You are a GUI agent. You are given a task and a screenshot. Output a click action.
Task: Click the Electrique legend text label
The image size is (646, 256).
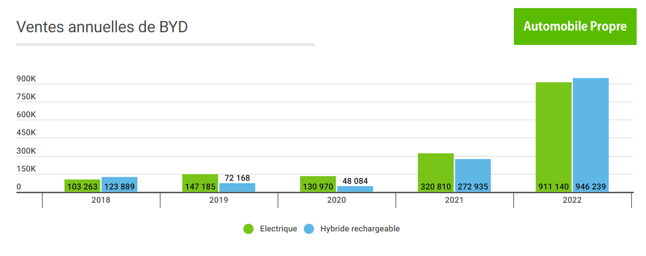pyautogui.click(x=278, y=229)
